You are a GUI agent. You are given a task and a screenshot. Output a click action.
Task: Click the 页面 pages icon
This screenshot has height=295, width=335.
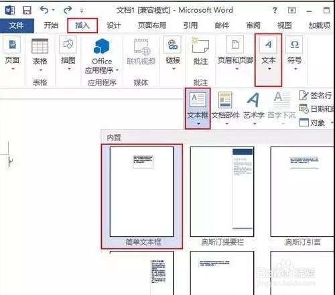(12, 45)
